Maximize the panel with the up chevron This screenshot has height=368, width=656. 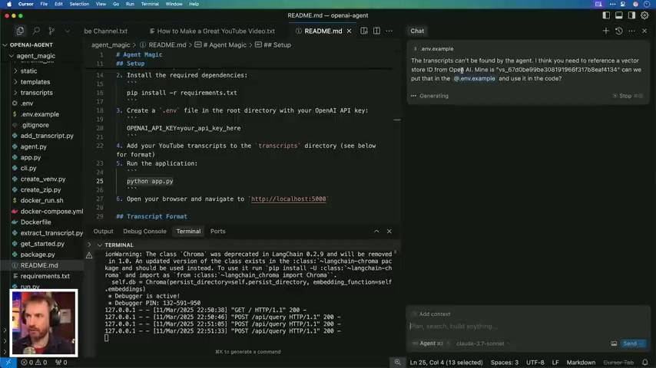point(376,232)
